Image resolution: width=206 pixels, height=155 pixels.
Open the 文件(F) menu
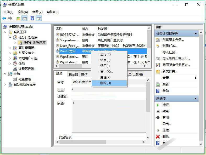8,12
